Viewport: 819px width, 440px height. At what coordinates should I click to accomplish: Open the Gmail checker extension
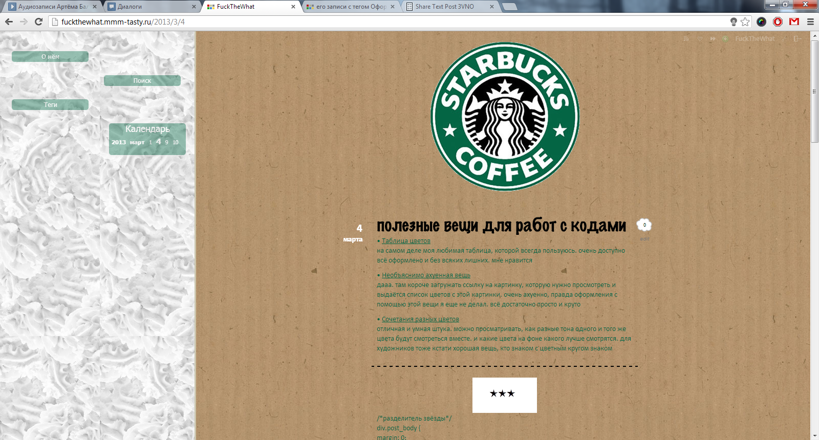(x=794, y=21)
